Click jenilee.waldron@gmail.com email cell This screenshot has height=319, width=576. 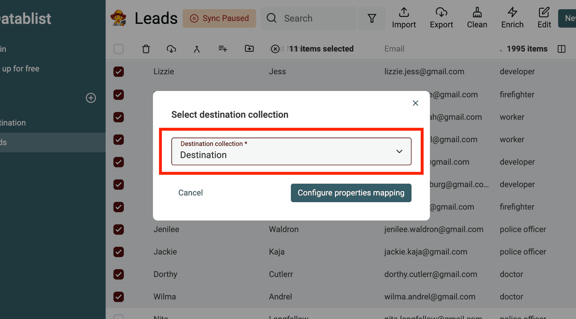[434, 229]
